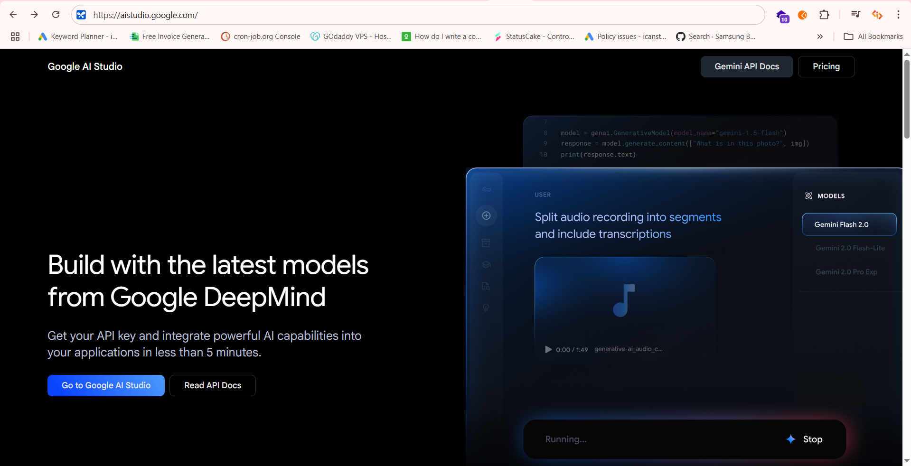Screen dimensions: 911x466
Task: Open the GOdaddy VPS bookmark
Action: [x=351, y=37]
